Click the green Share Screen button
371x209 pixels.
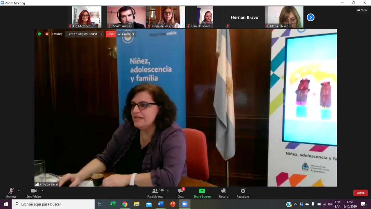click(x=202, y=193)
